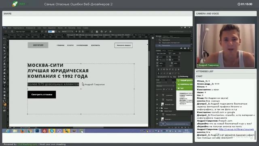The width and height of the screenshot is (259, 146).
Task: Open the Warp Text option
Action: 92,32
